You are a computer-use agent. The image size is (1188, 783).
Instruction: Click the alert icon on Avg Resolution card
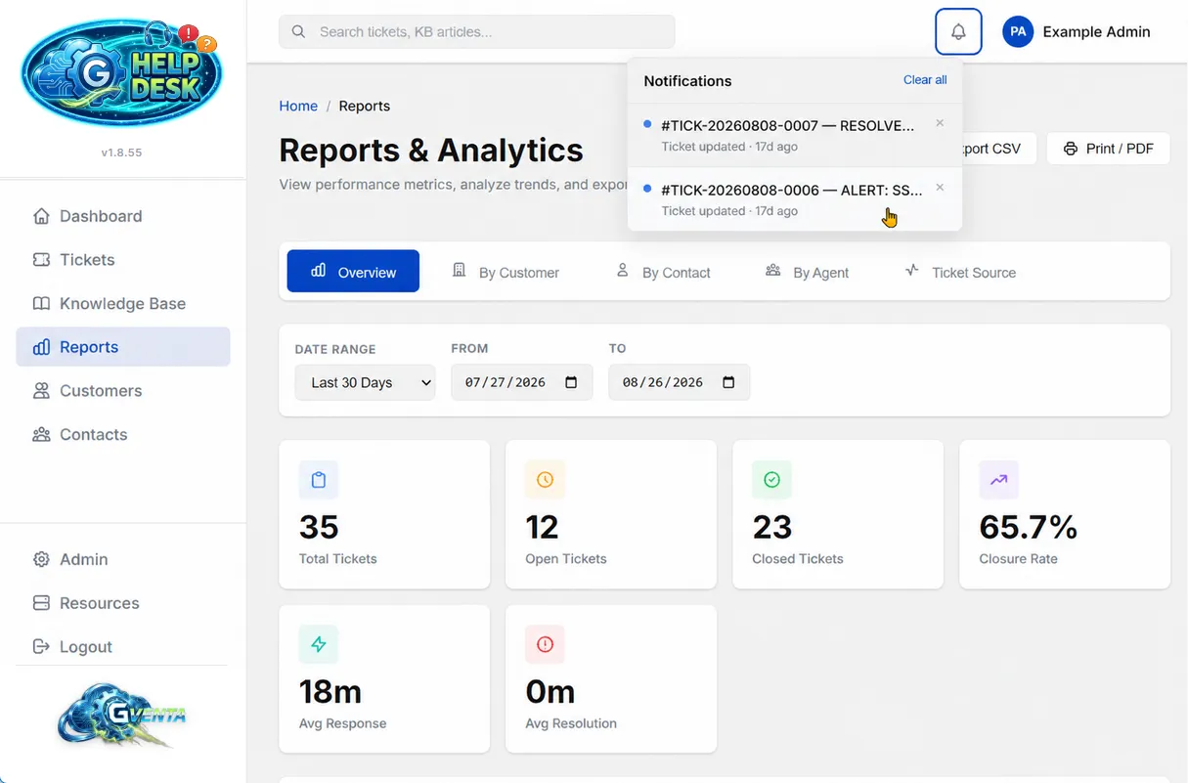(x=545, y=644)
